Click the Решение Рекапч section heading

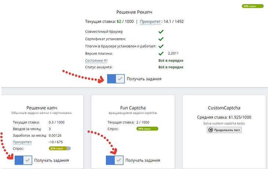pos(134,12)
